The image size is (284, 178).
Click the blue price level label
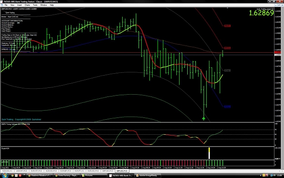227,107
